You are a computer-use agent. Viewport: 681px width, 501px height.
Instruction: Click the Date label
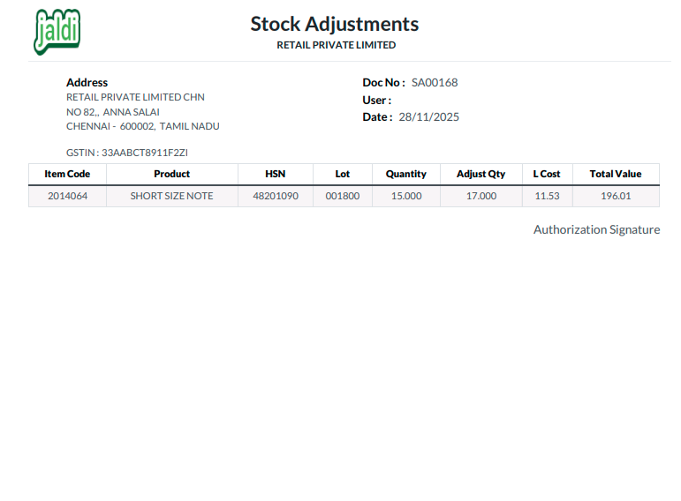coord(377,117)
